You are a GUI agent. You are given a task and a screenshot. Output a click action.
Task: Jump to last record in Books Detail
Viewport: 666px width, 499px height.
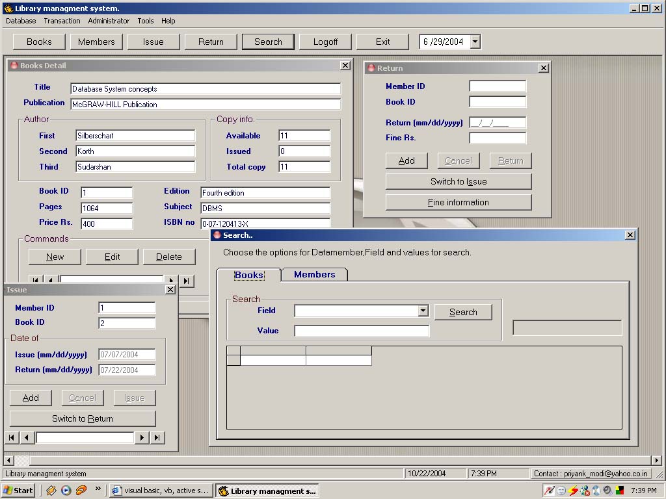coord(187,281)
